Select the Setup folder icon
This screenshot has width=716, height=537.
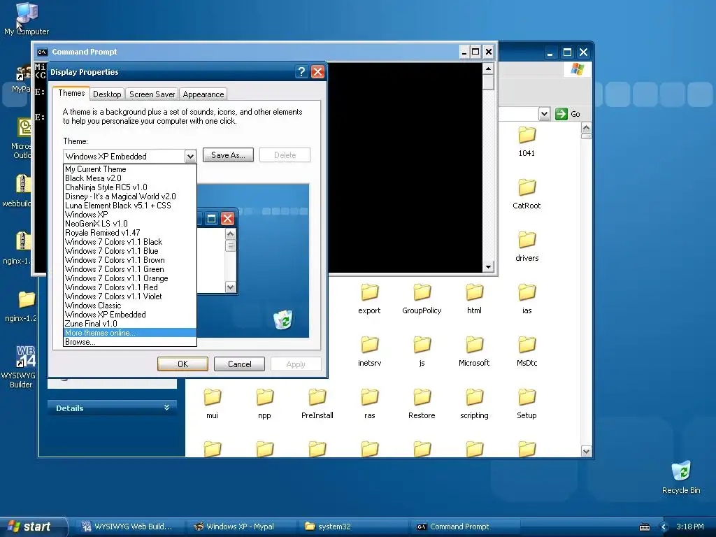point(527,397)
